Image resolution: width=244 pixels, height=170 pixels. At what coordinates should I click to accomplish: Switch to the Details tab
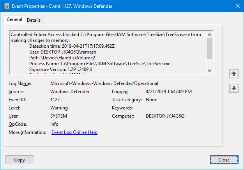(34, 20)
